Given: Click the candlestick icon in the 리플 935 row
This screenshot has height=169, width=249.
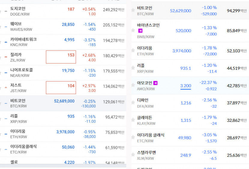Looking at the screenshot, I should 6,119.
